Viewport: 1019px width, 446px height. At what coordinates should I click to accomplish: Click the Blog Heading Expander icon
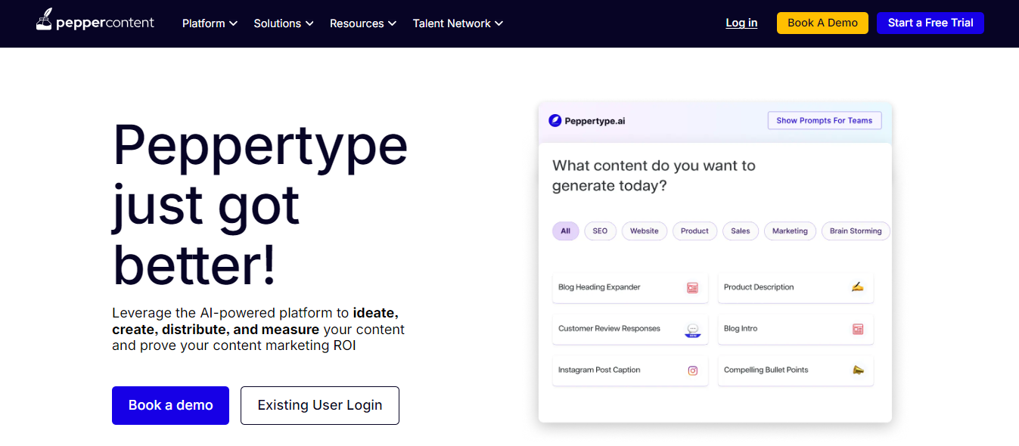pyautogui.click(x=692, y=288)
